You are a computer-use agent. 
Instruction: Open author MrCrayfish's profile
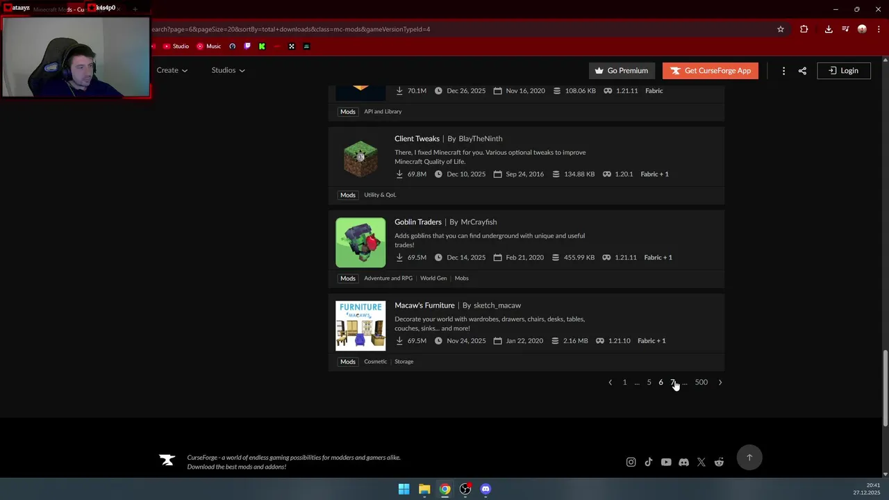coord(479,222)
